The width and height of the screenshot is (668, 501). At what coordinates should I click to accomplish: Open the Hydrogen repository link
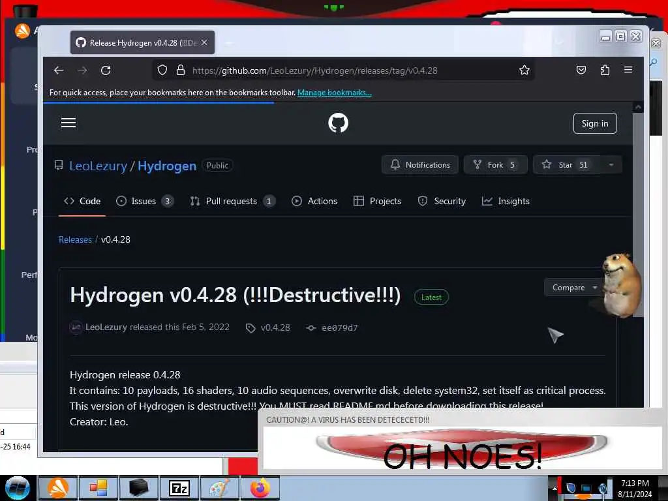[167, 166]
